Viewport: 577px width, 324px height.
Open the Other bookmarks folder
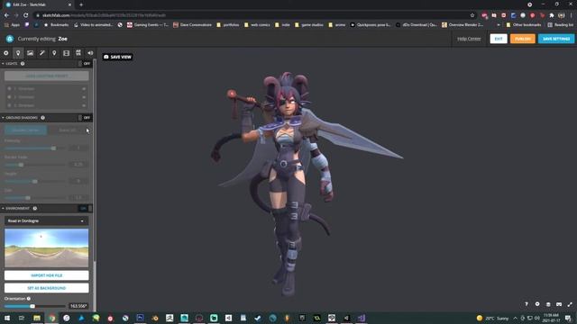(523, 25)
